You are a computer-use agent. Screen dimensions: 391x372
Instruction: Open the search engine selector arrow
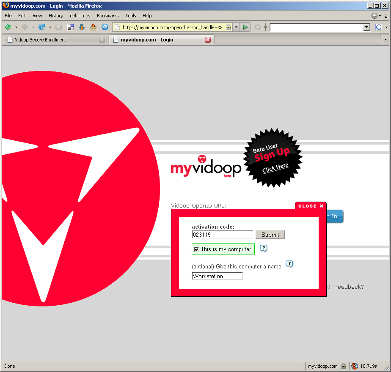(x=386, y=27)
